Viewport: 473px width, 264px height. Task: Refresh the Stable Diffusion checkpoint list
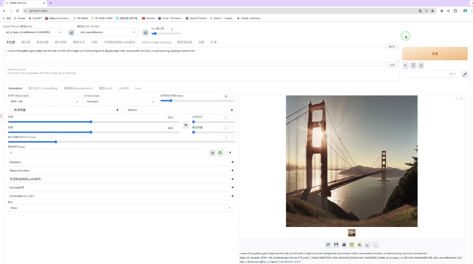click(x=71, y=32)
